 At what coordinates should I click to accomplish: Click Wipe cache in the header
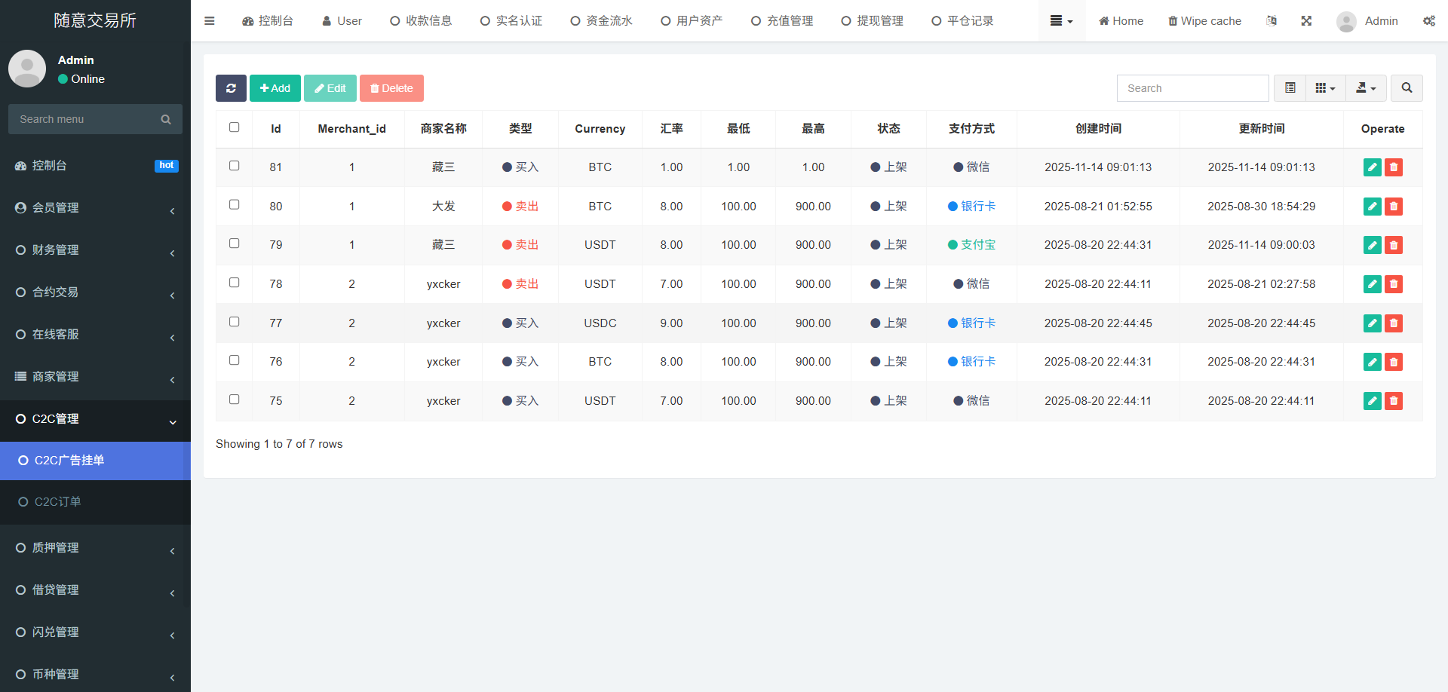[1204, 21]
